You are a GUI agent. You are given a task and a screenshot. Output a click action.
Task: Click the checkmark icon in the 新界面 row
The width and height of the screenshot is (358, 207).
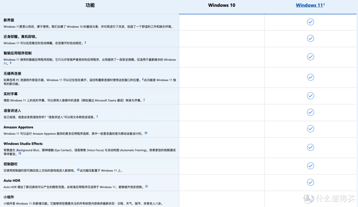point(310,22)
